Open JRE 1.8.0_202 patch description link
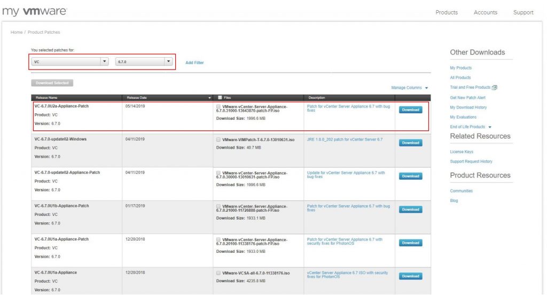 345,140
